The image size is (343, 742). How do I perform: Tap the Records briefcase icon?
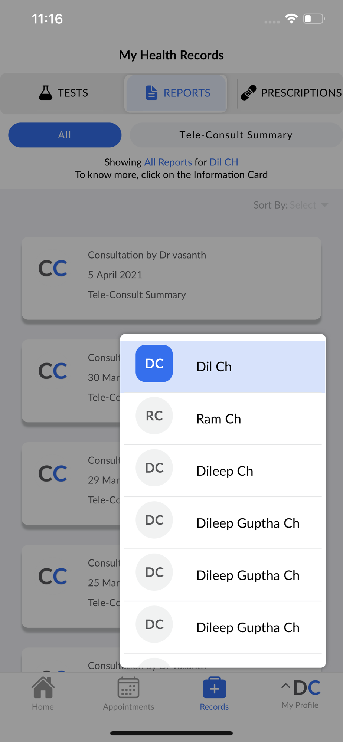point(214,687)
